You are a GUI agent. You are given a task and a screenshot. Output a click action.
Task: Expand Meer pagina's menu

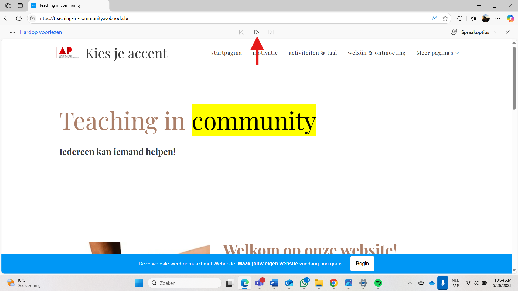(x=438, y=53)
